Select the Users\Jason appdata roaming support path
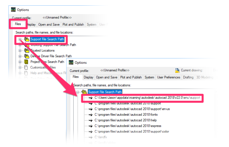The height and width of the screenshot is (147, 229). pos(147,98)
